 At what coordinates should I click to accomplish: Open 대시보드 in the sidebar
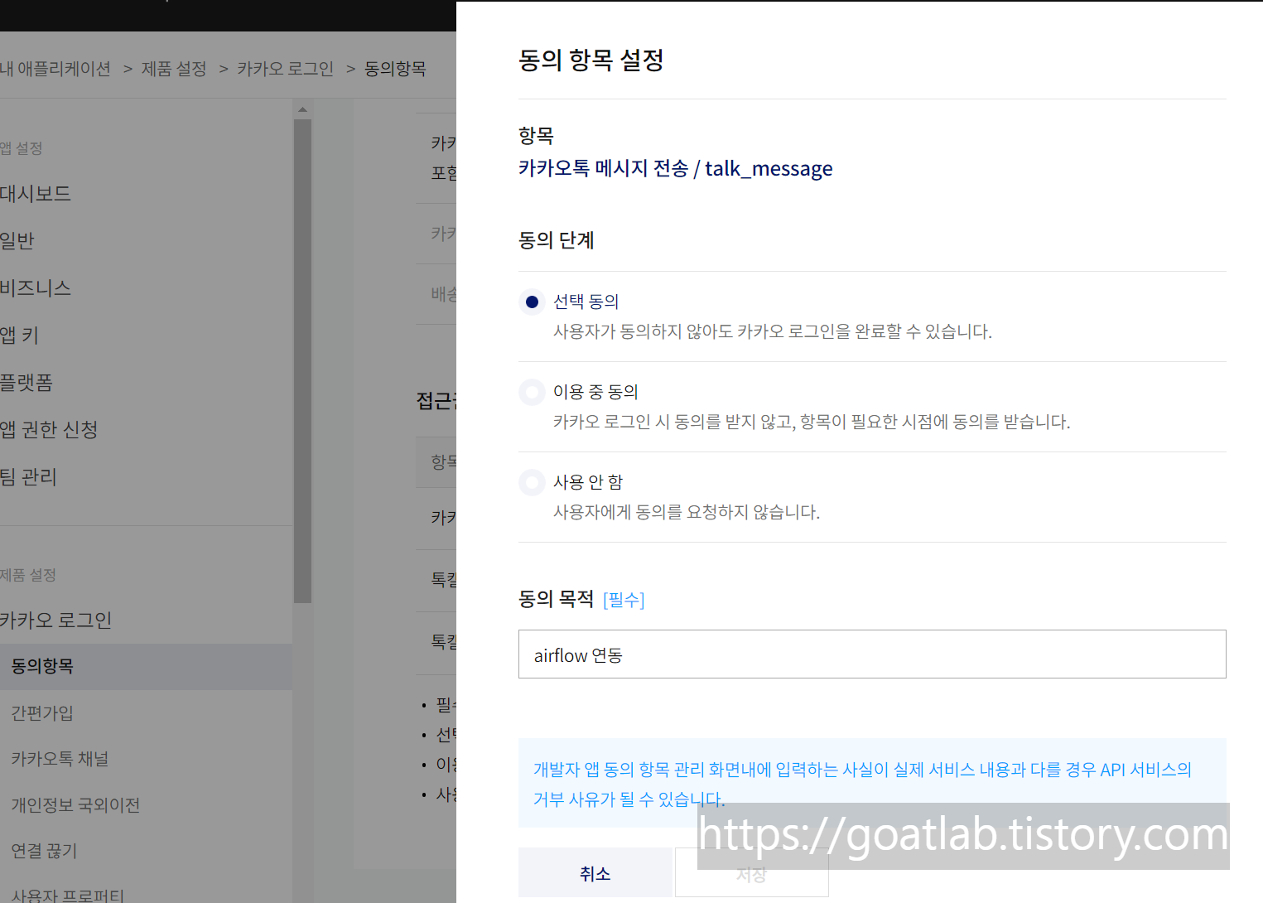tap(36, 194)
